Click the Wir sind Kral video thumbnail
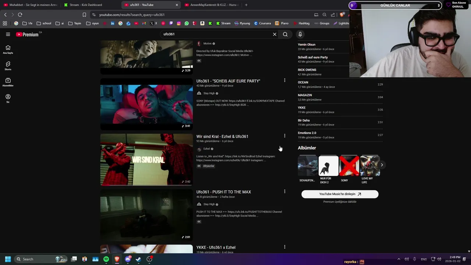This screenshot has width=471, height=265. coord(146,160)
